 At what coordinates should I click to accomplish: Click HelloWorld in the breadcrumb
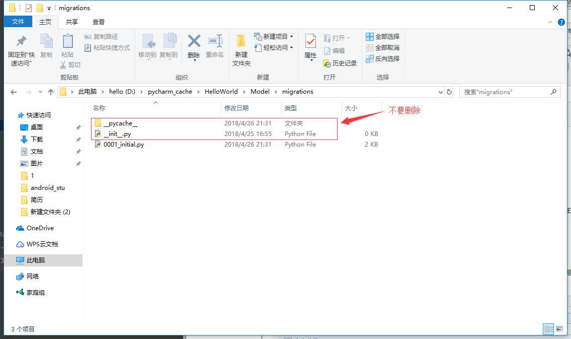pos(221,92)
